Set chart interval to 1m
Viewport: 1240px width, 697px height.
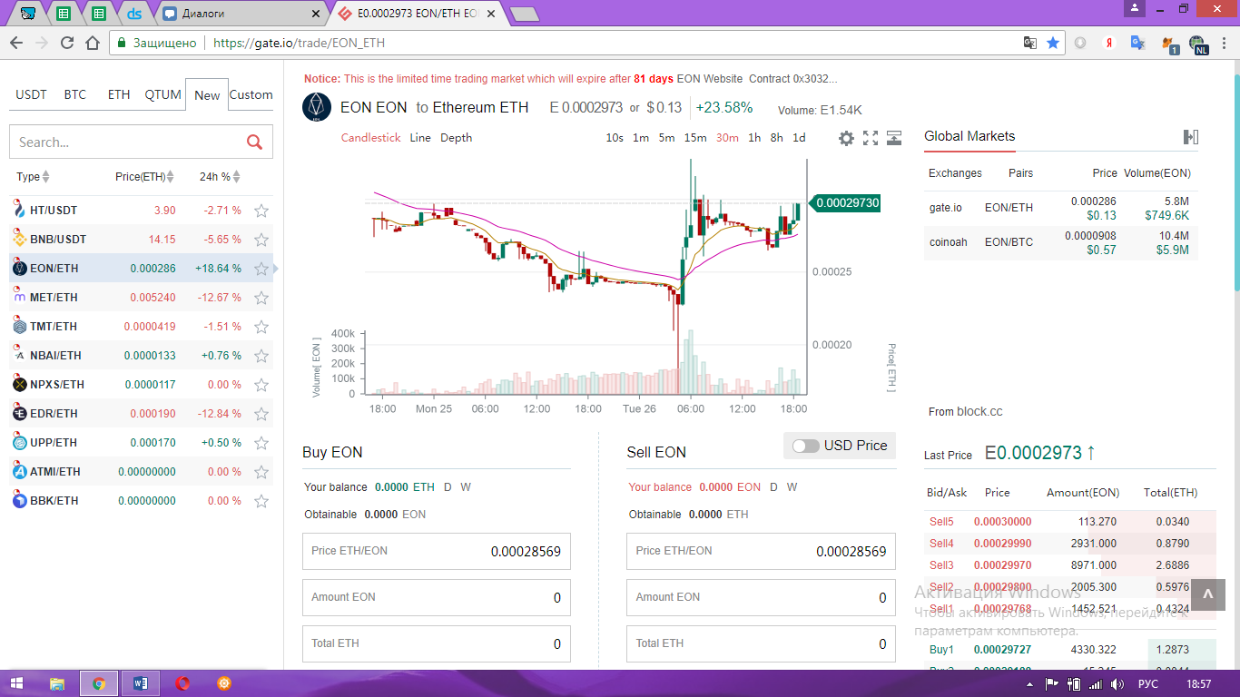click(641, 138)
